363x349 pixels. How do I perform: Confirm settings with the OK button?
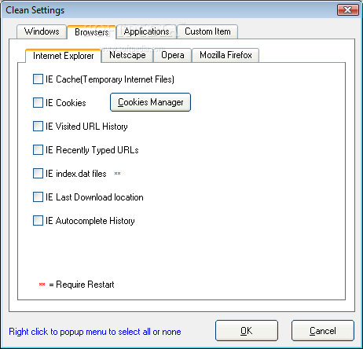[247, 331]
